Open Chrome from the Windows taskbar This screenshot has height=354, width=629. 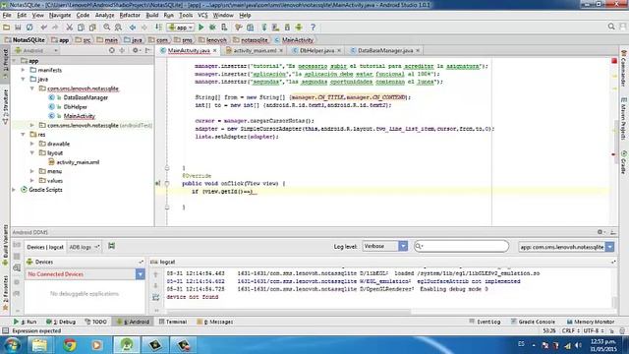(x=70, y=345)
